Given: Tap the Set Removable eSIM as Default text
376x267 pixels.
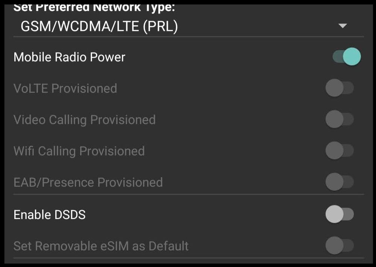Looking at the screenshot, I should coord(100,246).
